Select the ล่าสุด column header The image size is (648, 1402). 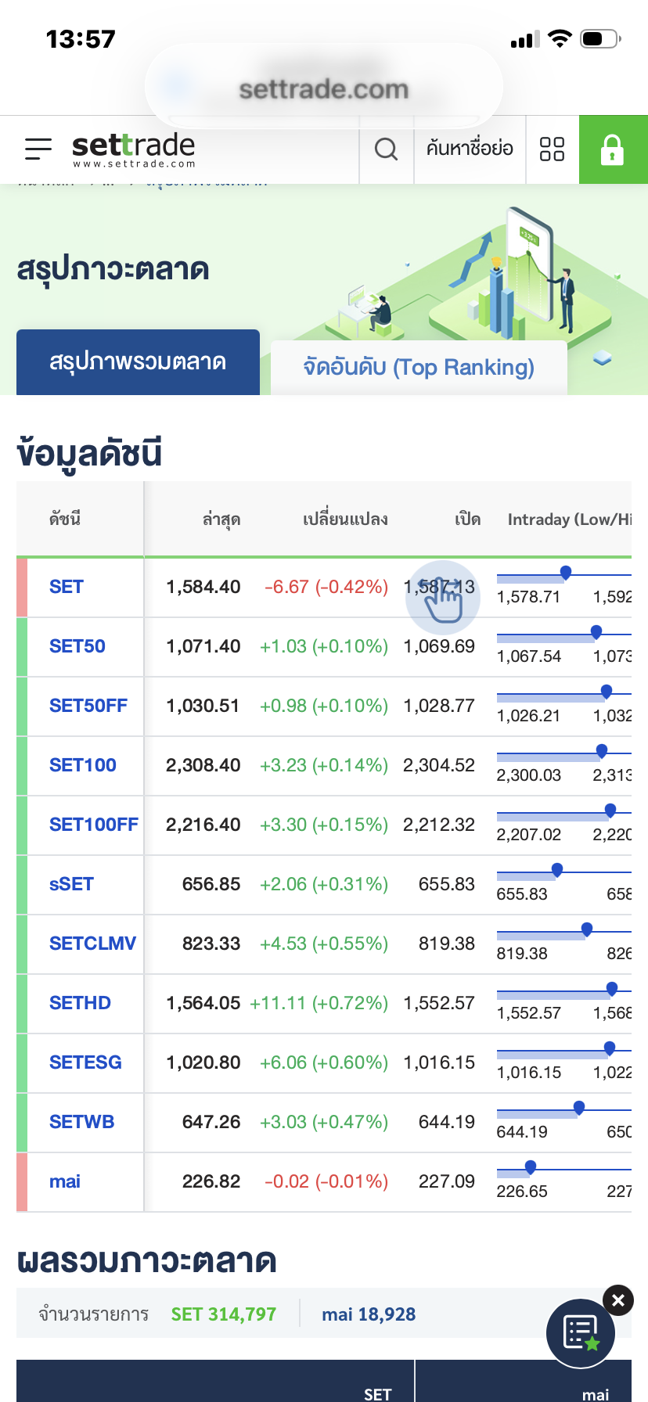click(221, 519)
